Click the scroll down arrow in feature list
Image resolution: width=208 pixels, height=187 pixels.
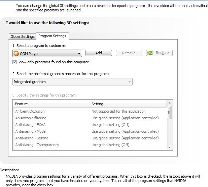(x=170, y=147)
